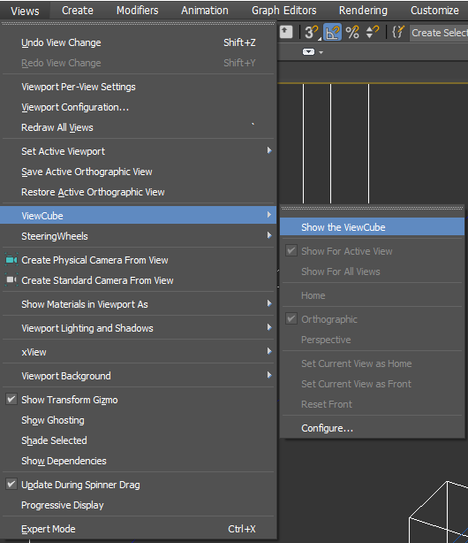The width and height of the screenshot is (468, 543).
Task: Select Redraw All Views
Action: click(139, 127)
